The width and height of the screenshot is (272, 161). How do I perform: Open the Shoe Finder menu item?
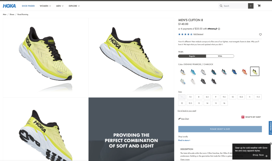(28, 6)
